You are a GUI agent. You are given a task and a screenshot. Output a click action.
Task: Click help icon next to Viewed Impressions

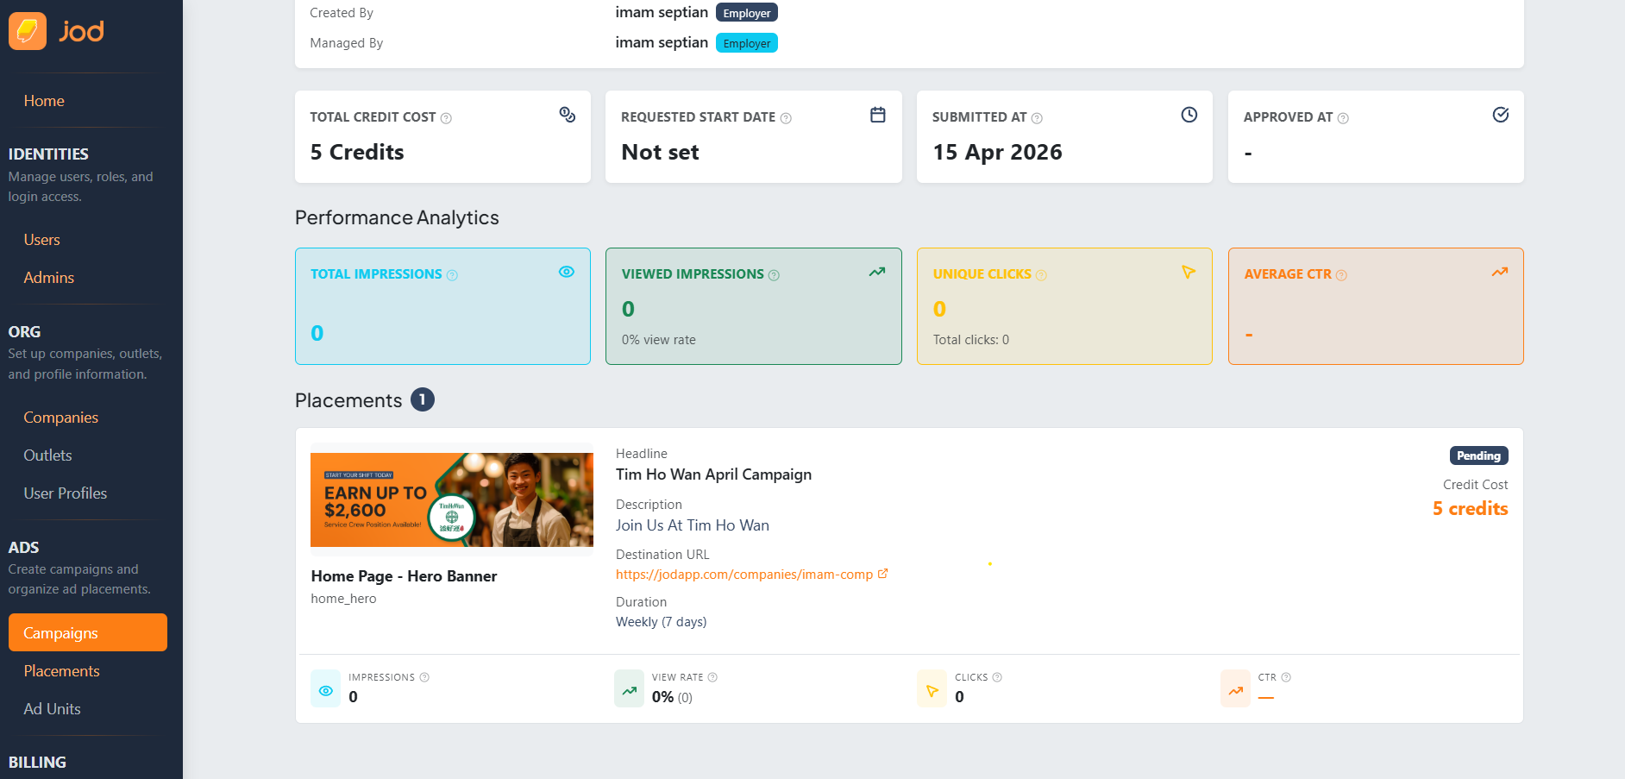(774, 275)
